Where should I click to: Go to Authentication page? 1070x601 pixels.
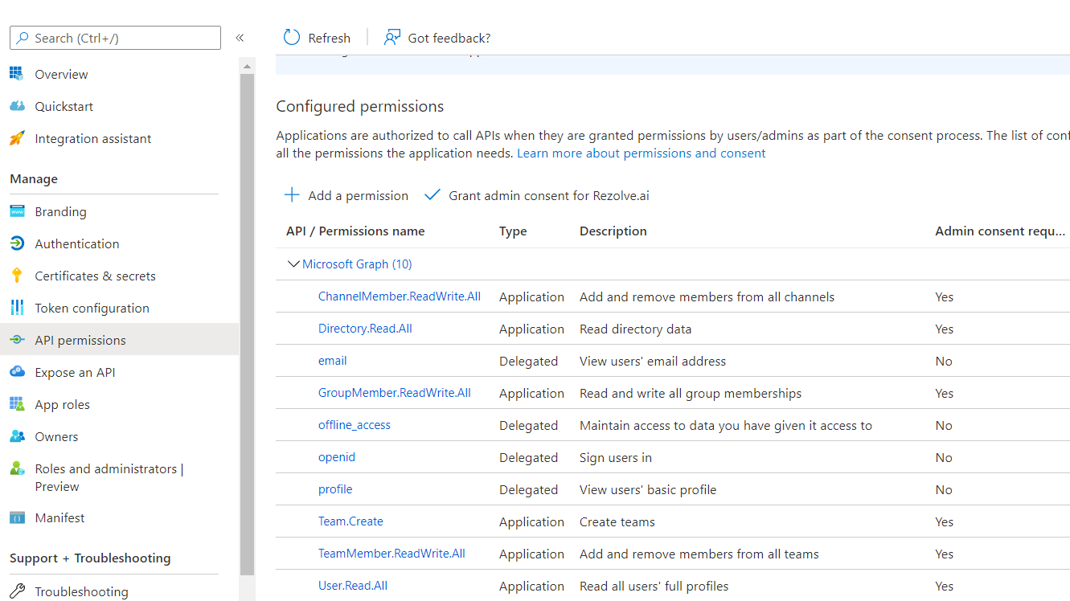[x=76, y=243]
